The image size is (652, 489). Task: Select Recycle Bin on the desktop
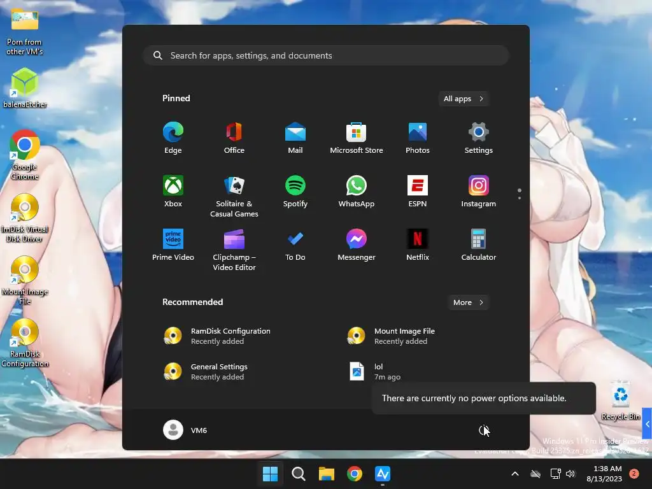click(620, 400)
